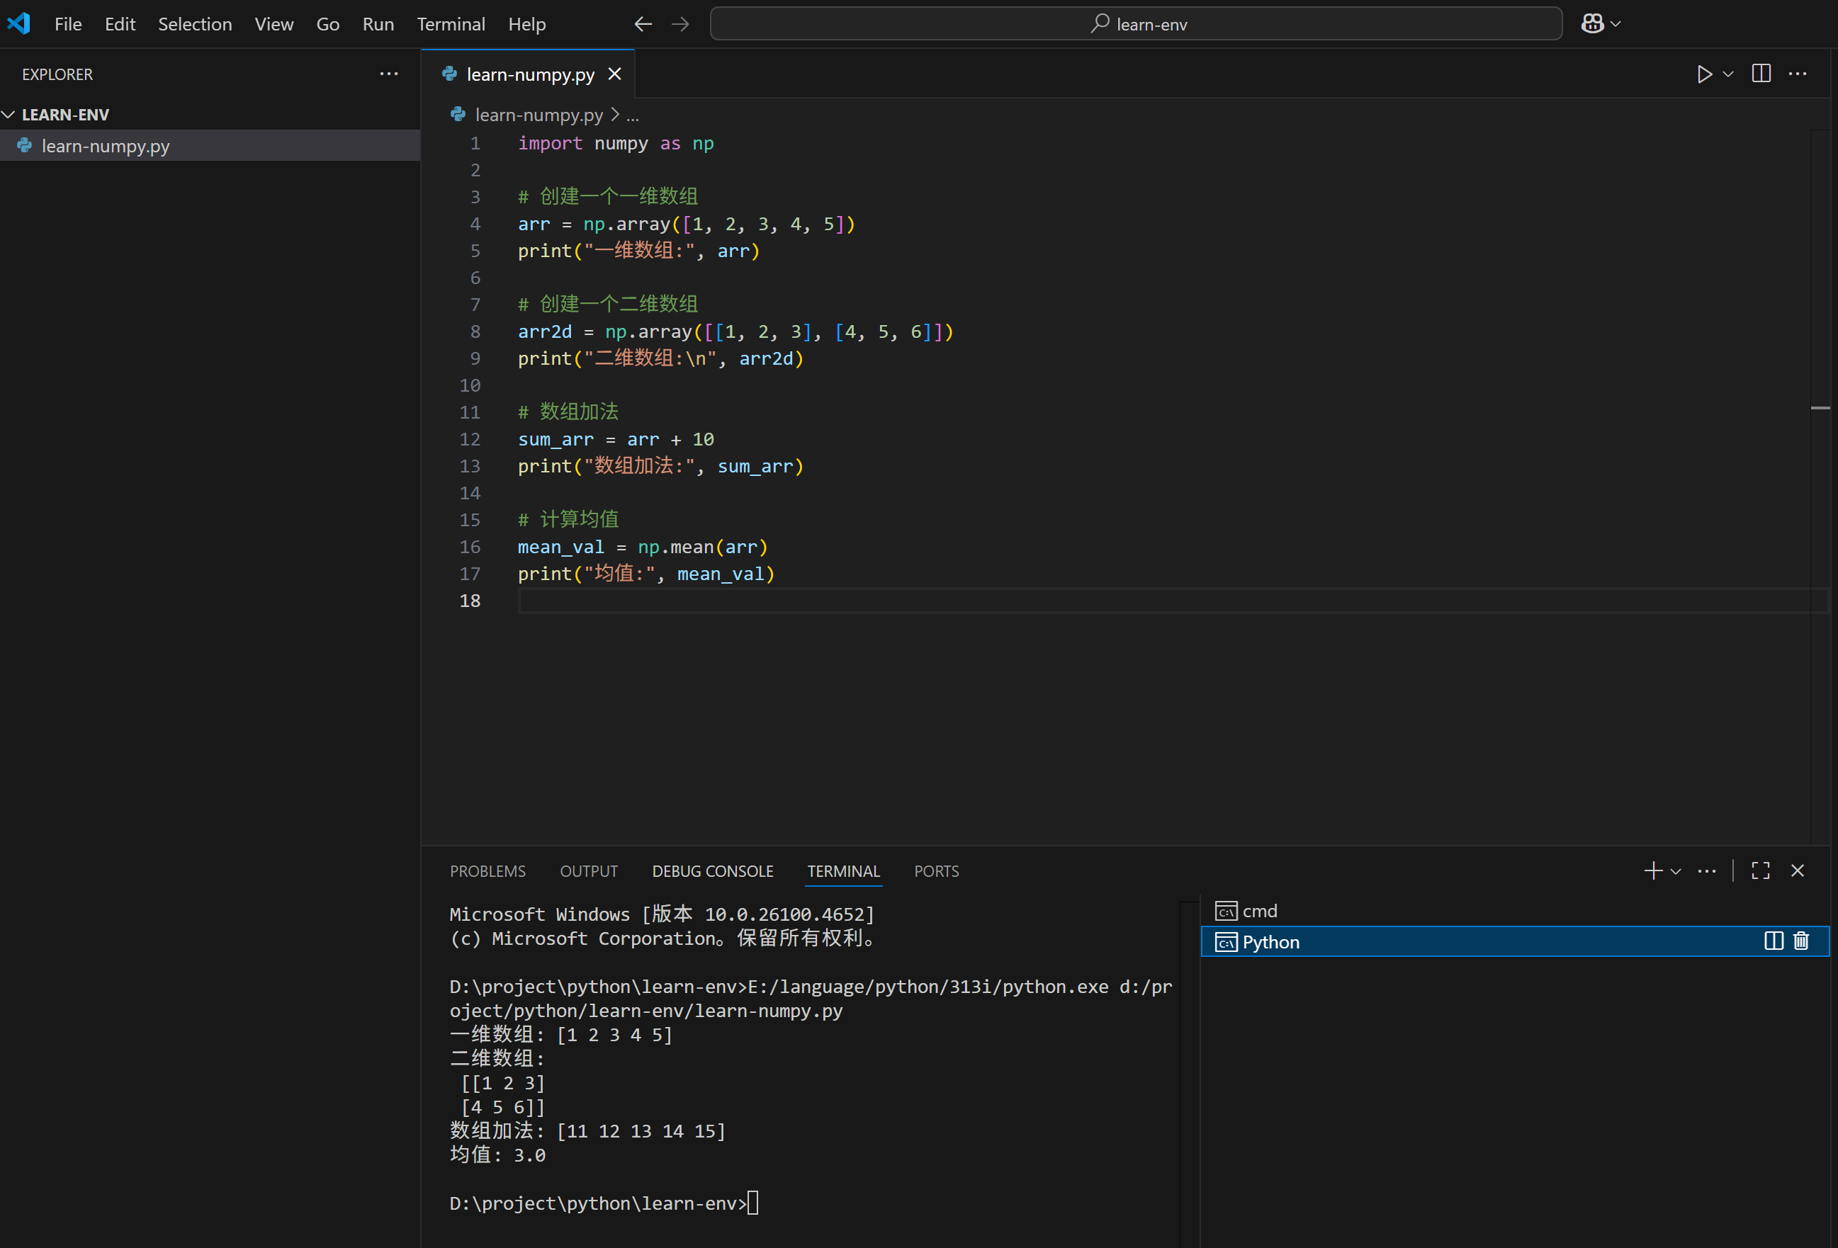Click line 4 arr = np.array code
1838x1248 pixels.
tap(687, 224)
